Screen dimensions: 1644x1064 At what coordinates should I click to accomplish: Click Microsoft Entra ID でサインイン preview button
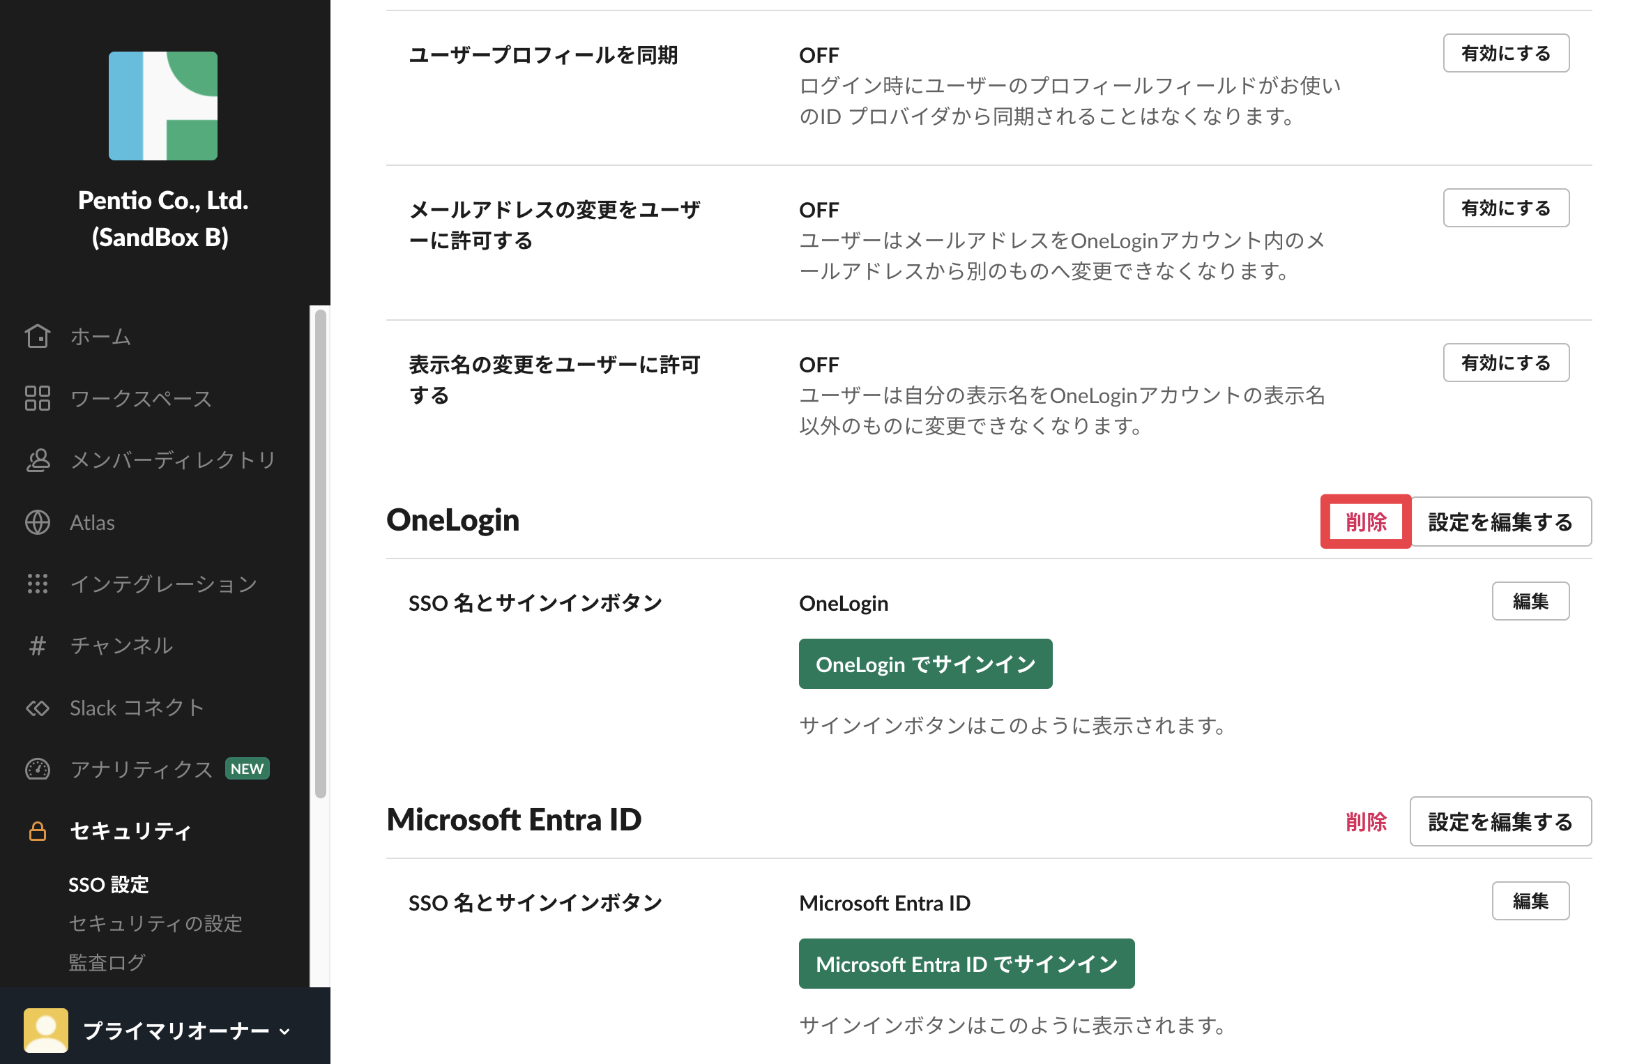point(966,964)
